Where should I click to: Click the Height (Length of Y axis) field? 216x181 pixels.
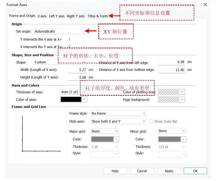point(77,77)
